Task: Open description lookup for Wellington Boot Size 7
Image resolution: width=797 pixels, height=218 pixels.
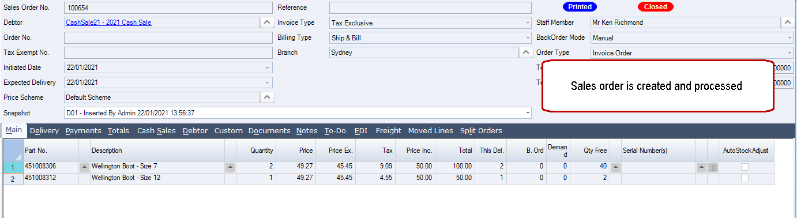Action: [231, 167]
